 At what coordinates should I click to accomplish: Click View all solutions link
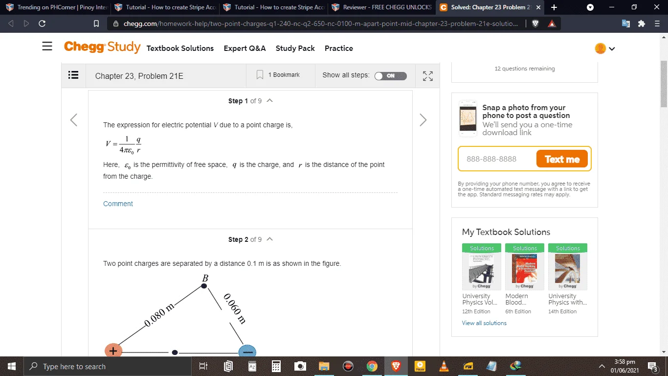coord(484,323)
